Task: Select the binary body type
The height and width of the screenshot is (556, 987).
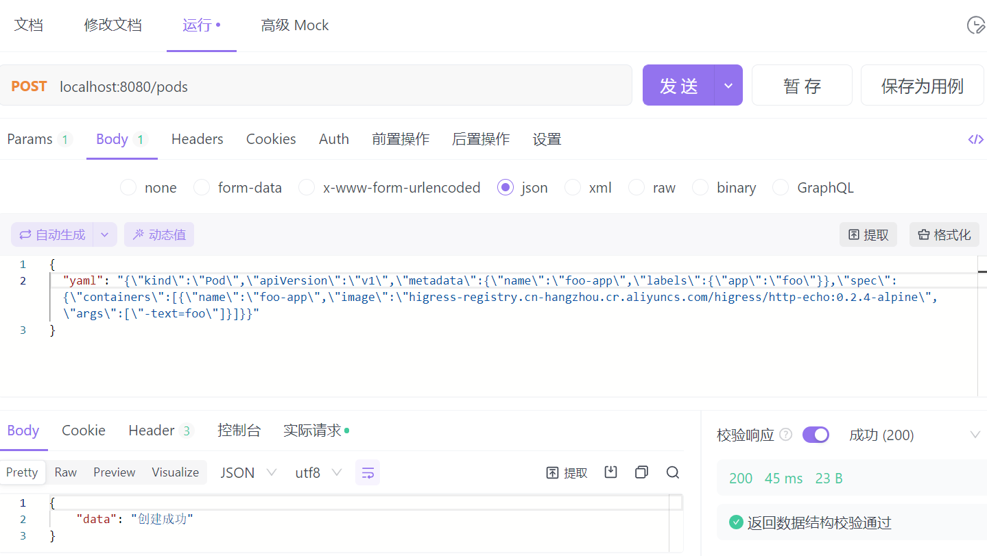Action: click(700, 187)
